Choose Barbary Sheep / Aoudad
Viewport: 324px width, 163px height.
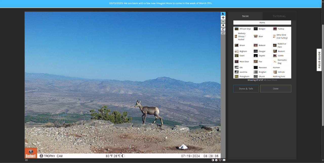pos(243,36)
